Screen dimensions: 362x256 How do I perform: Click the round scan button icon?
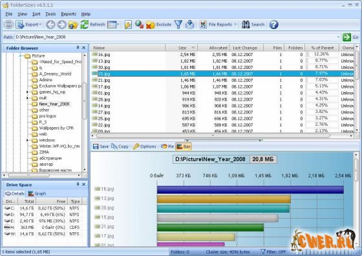pos(8,25)
